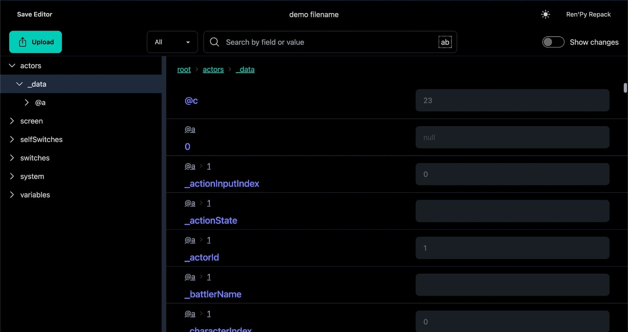Screen dimensions: 628x332
Task: Toggle the theme via the sun icon
Action: pyautogui.click(x=545, y=14)
